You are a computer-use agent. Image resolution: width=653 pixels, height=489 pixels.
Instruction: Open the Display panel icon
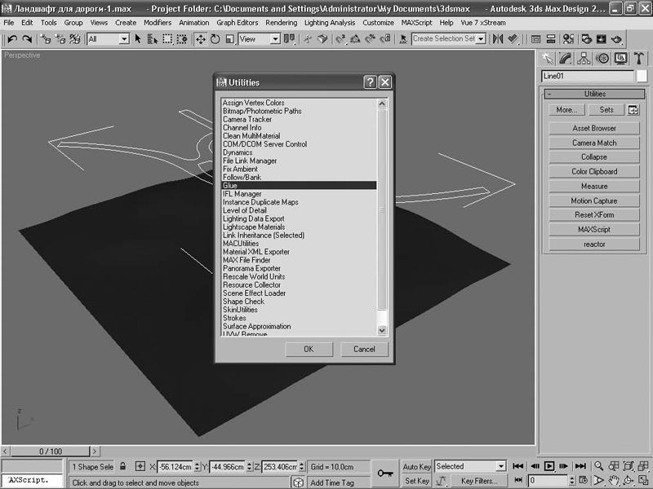620,58
